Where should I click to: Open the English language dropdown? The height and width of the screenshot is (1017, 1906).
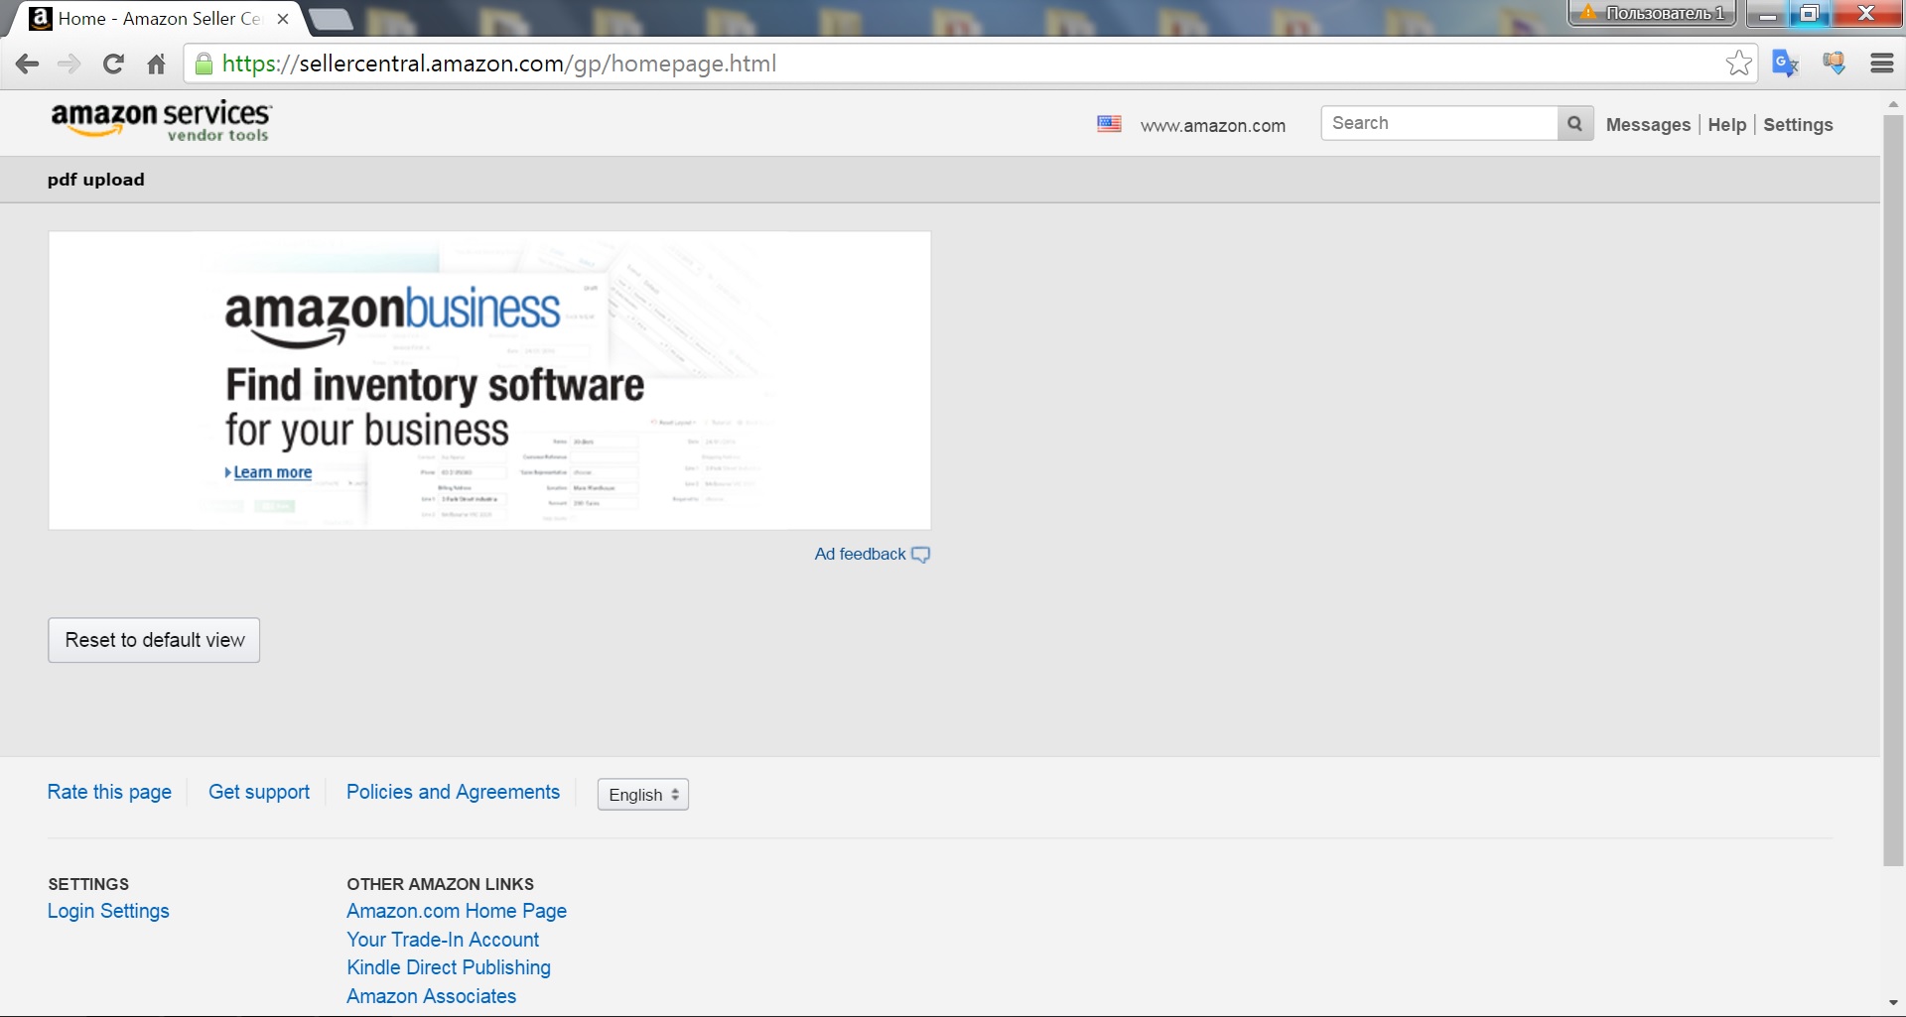coord(643,795)
